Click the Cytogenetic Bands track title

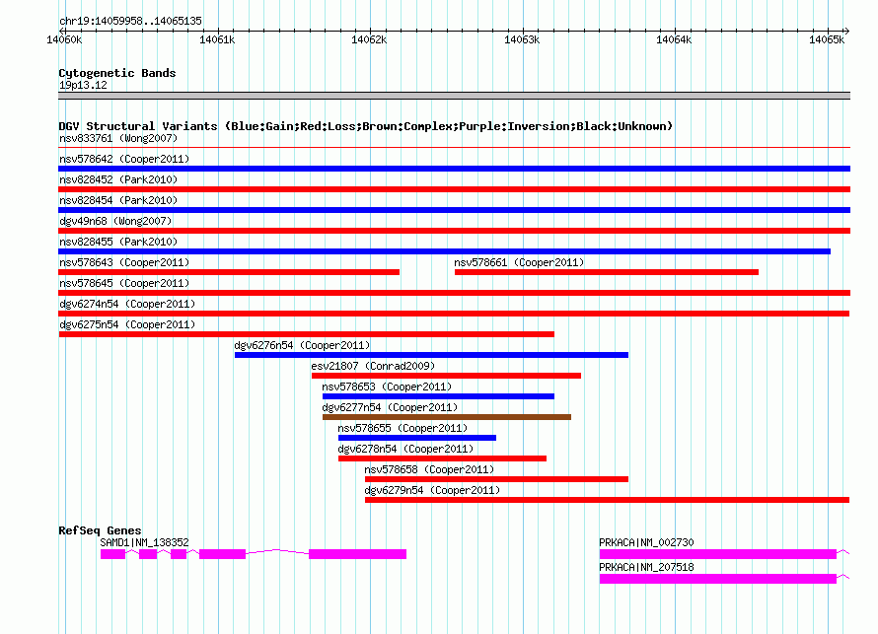pos(117,73)
